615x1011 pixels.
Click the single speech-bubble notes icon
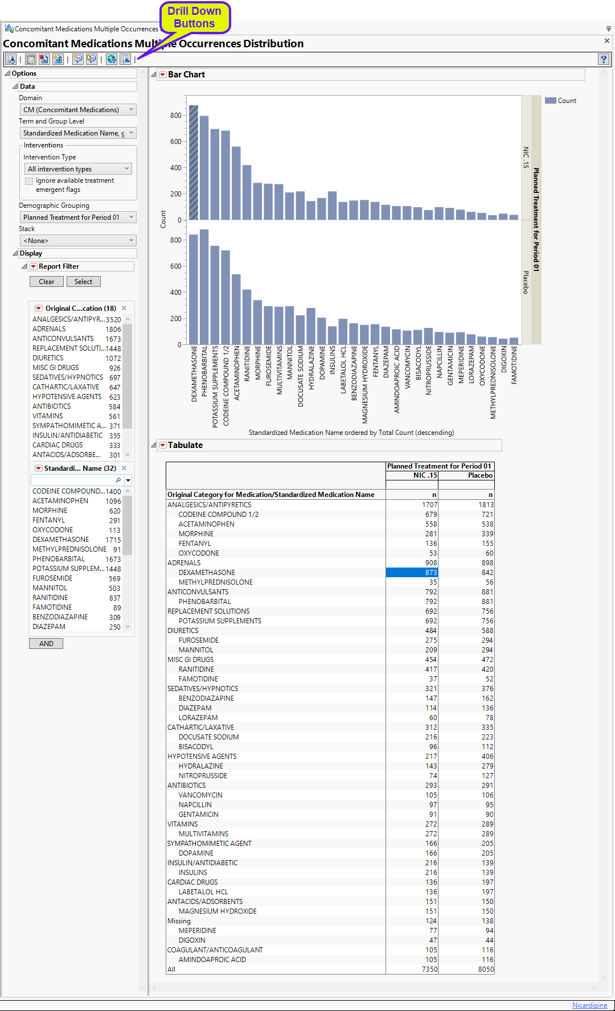pos(78,59)
